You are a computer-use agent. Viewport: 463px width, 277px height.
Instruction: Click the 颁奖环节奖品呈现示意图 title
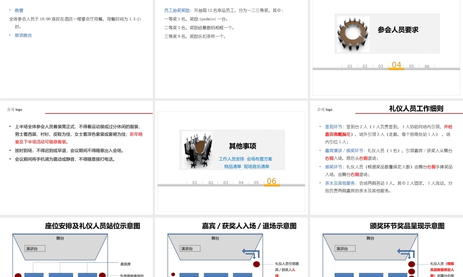coord(407,226)
